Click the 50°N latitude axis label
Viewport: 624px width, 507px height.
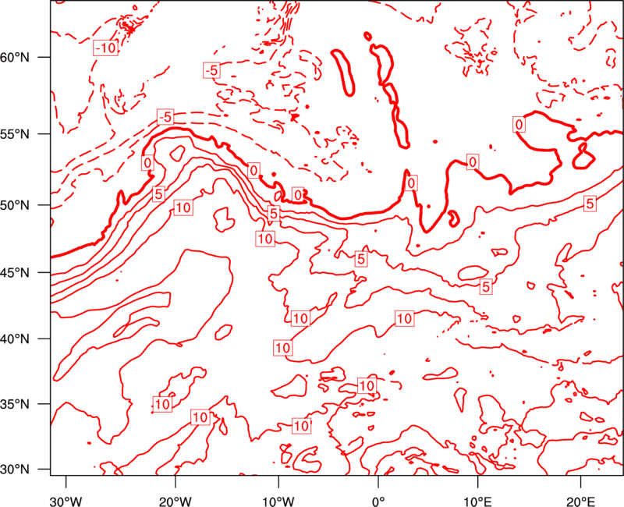click(x=15, y=205)
